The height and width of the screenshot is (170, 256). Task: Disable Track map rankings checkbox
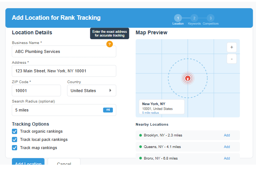coord(15,148)
